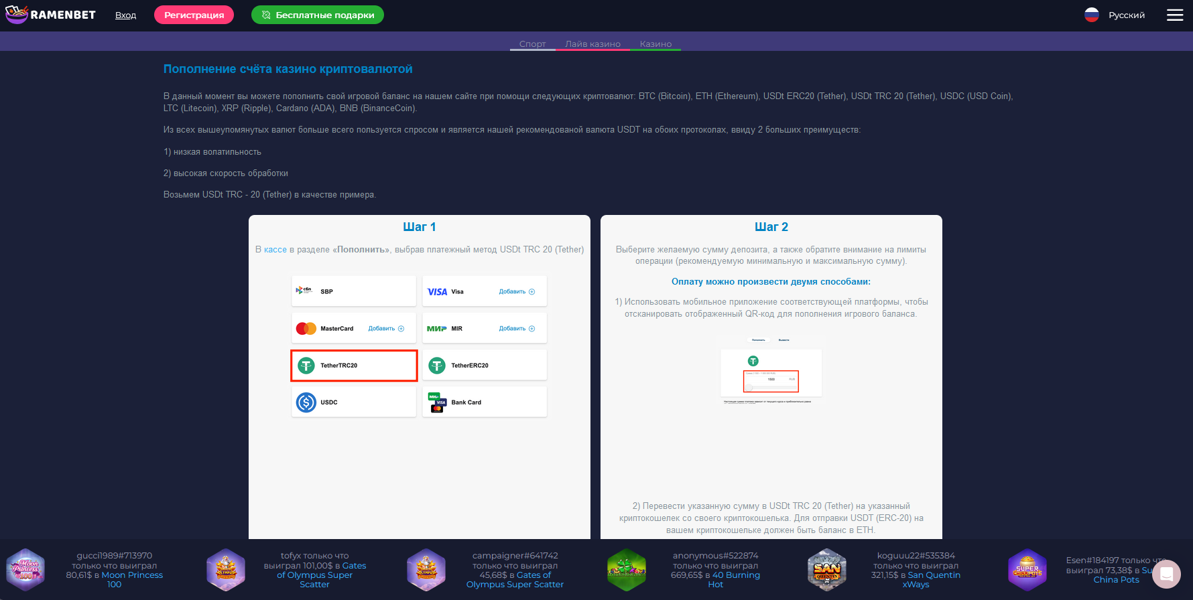Click the Шаг 1 heading

pos(420,227)
